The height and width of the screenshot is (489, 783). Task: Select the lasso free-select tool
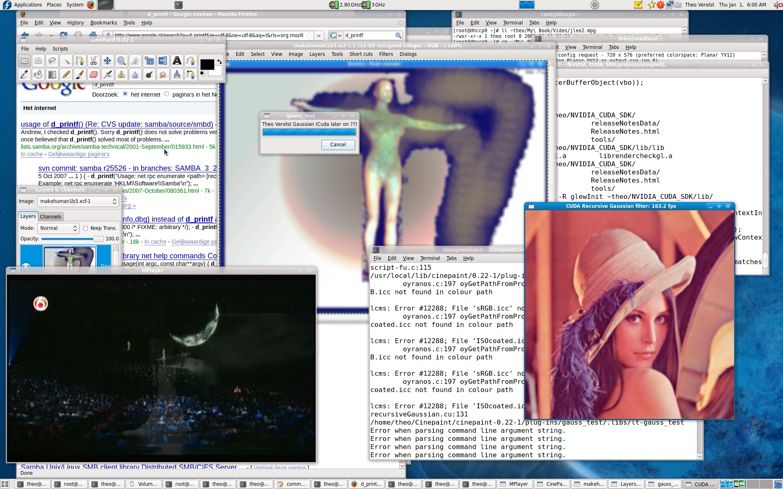(52, 61)
